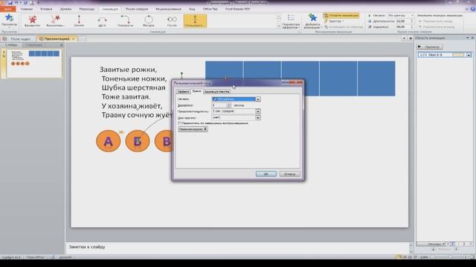Click the orange circle shape labeled В
The image size is (476, 267).
(164, 141)
